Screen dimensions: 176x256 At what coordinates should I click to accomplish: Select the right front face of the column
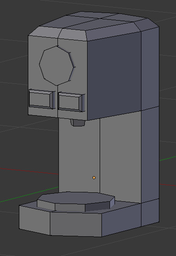pyautogui.click(x=120, y=157)
